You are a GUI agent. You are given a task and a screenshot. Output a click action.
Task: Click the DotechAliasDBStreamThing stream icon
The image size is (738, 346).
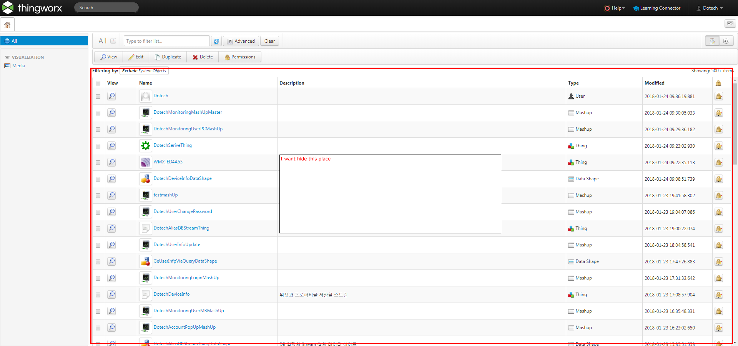146,228
